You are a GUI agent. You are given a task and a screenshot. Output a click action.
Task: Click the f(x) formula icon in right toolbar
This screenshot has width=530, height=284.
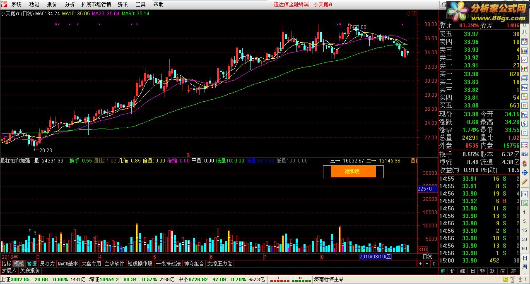(x=525, y=124)
